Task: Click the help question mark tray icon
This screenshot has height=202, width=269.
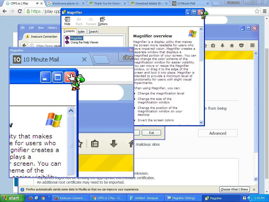Action: 245,198
